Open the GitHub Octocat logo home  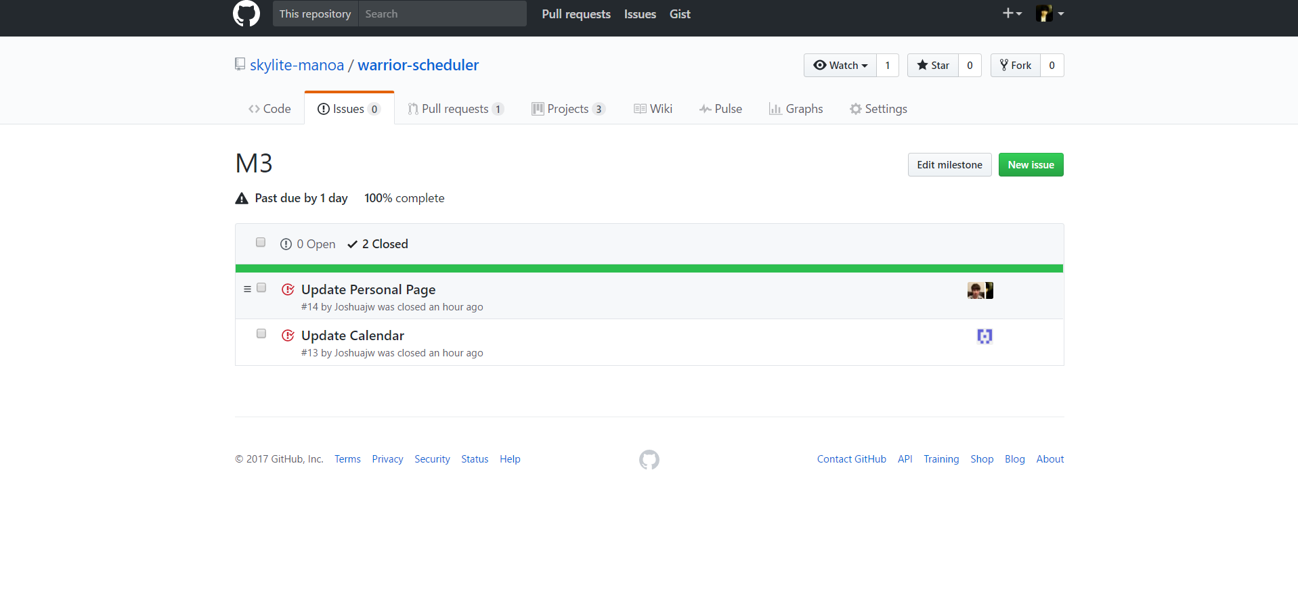coord(246,14)
